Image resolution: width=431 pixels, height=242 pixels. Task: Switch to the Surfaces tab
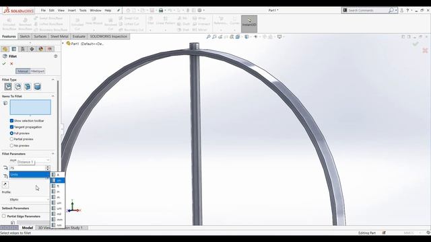pos(40,36)
